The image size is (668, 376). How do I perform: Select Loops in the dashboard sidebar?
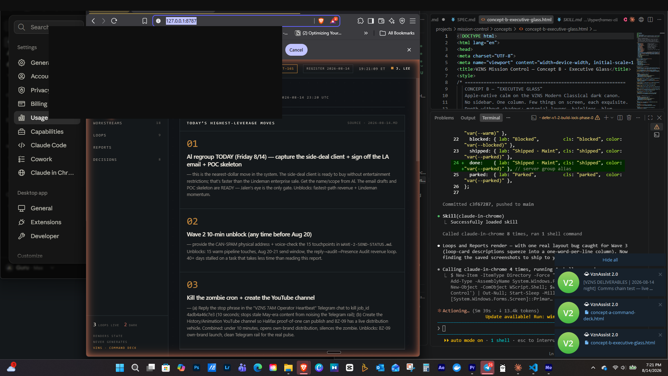coord(127,135)
